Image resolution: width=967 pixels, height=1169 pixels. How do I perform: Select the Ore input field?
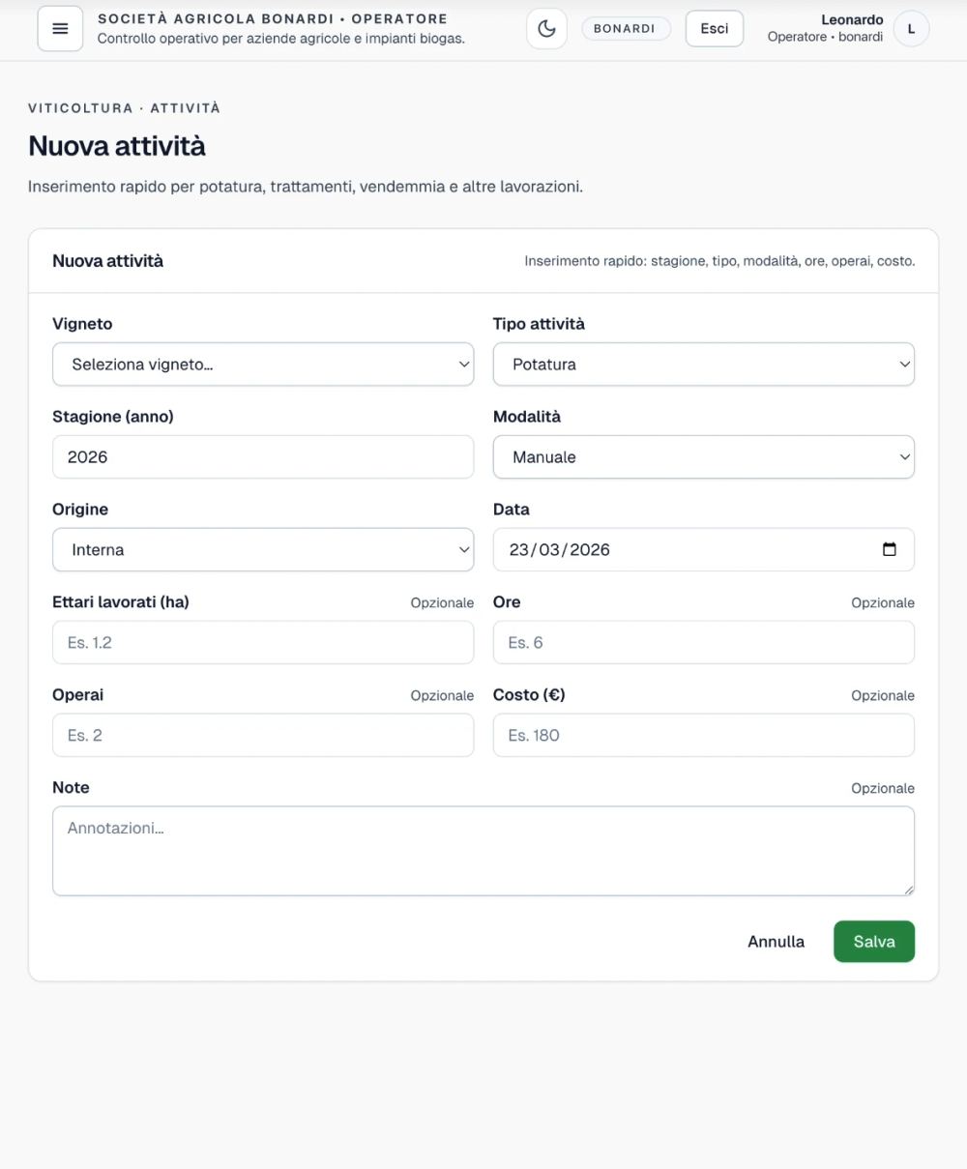pyautogui.click(x=704, y=642)
